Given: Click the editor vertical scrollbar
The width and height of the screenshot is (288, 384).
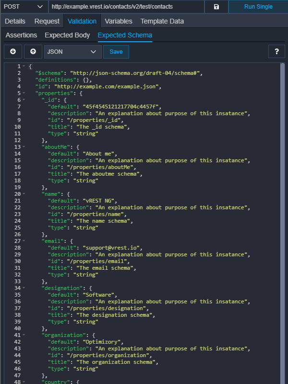Looking at the screenshot, I should point(283,223).
